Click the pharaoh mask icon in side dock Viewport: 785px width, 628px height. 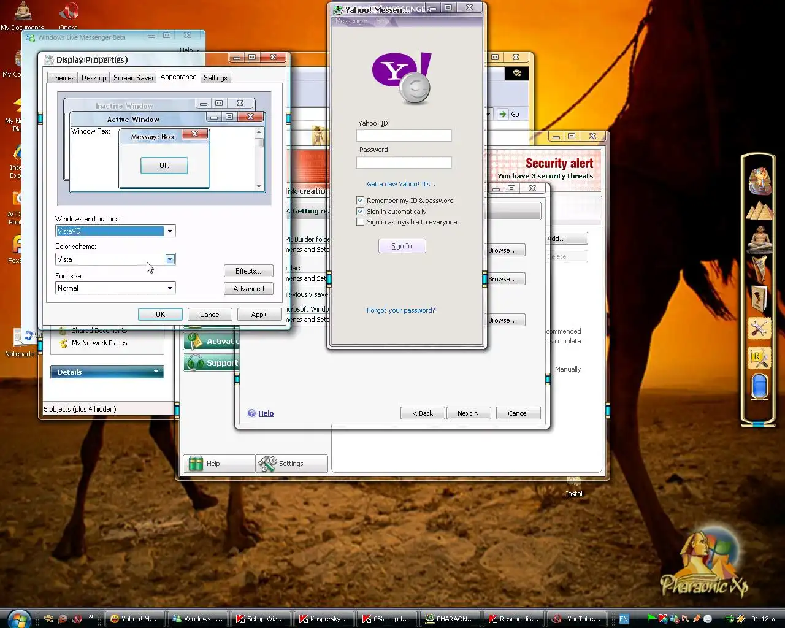pos(759,181)
